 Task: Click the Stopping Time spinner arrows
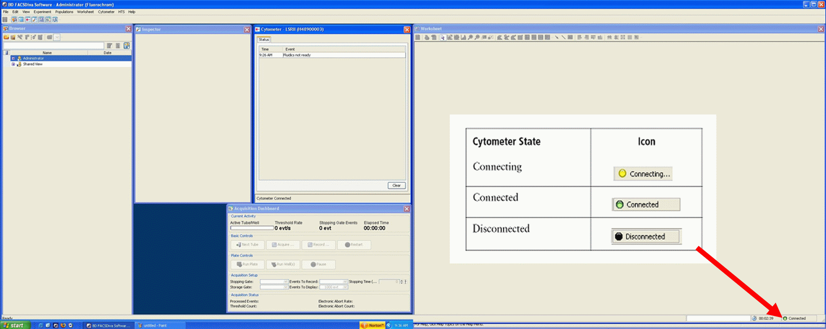click(402, 282)
